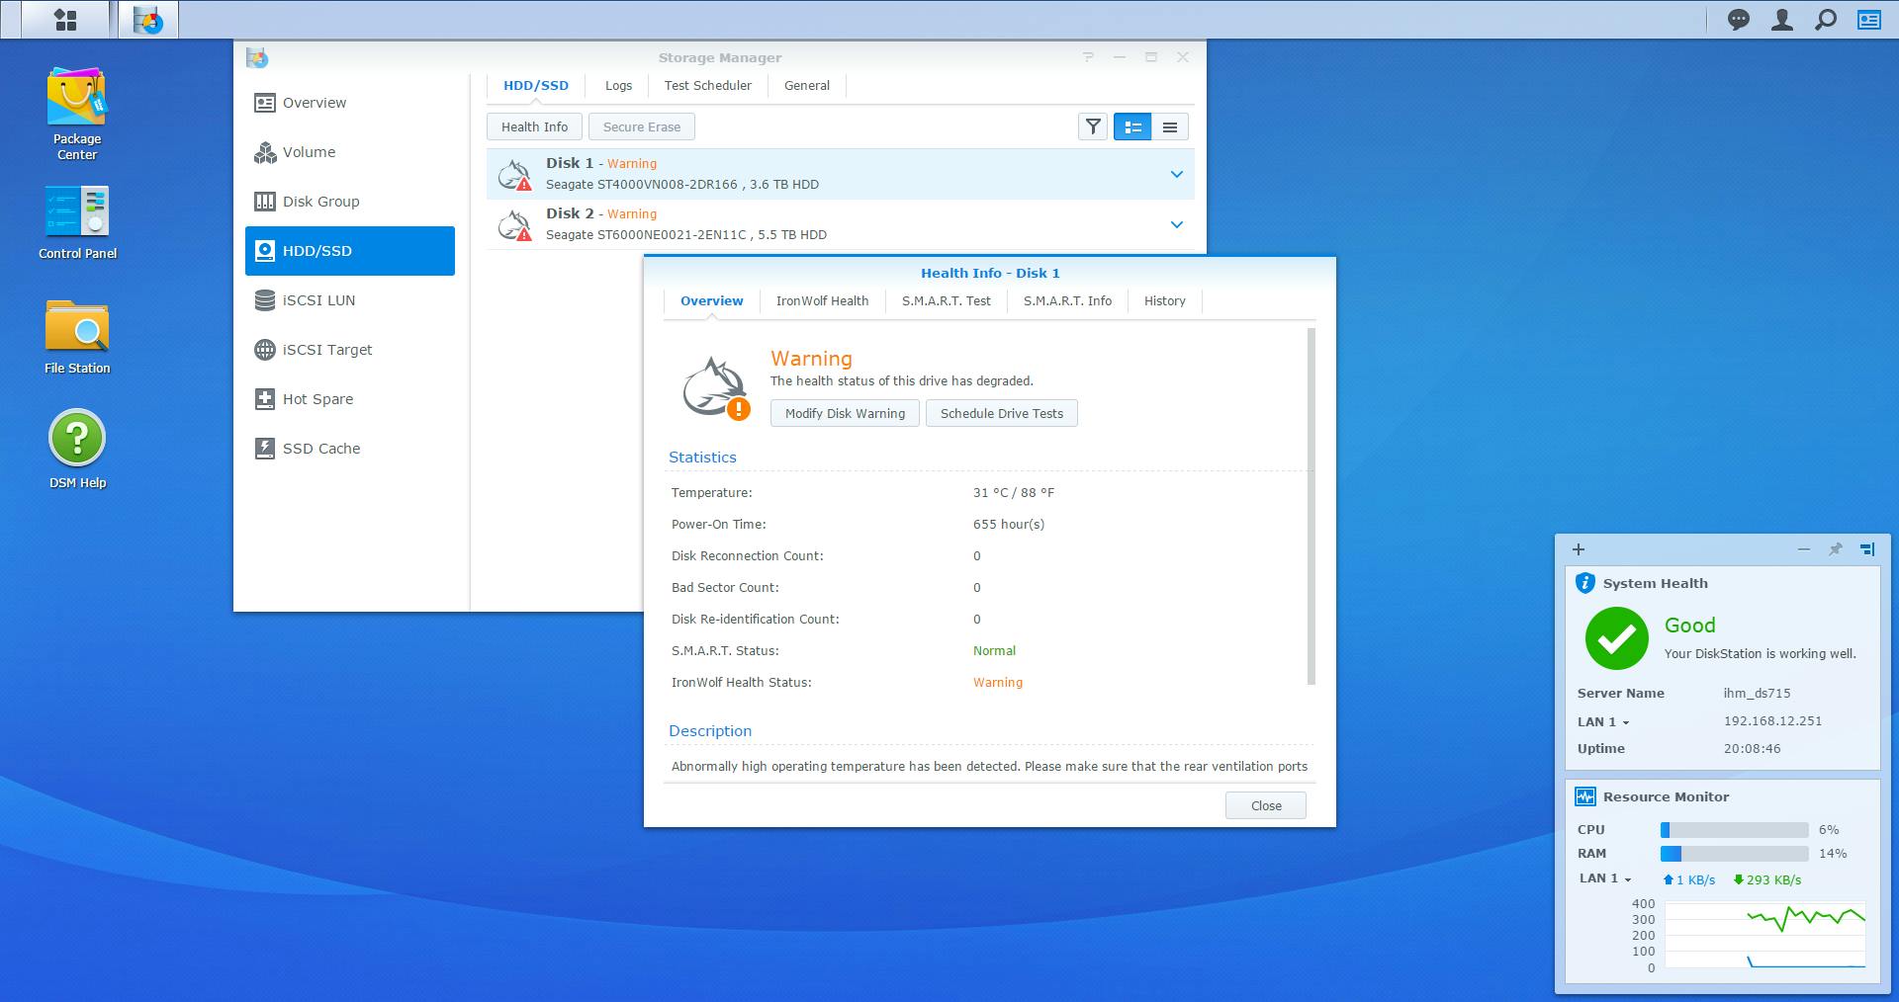Image resolution: width=1899 pixels, height=1002 pixels.
Task: Click the iSCSI Target sidebar icon
Action: click(x=264, y=350)
